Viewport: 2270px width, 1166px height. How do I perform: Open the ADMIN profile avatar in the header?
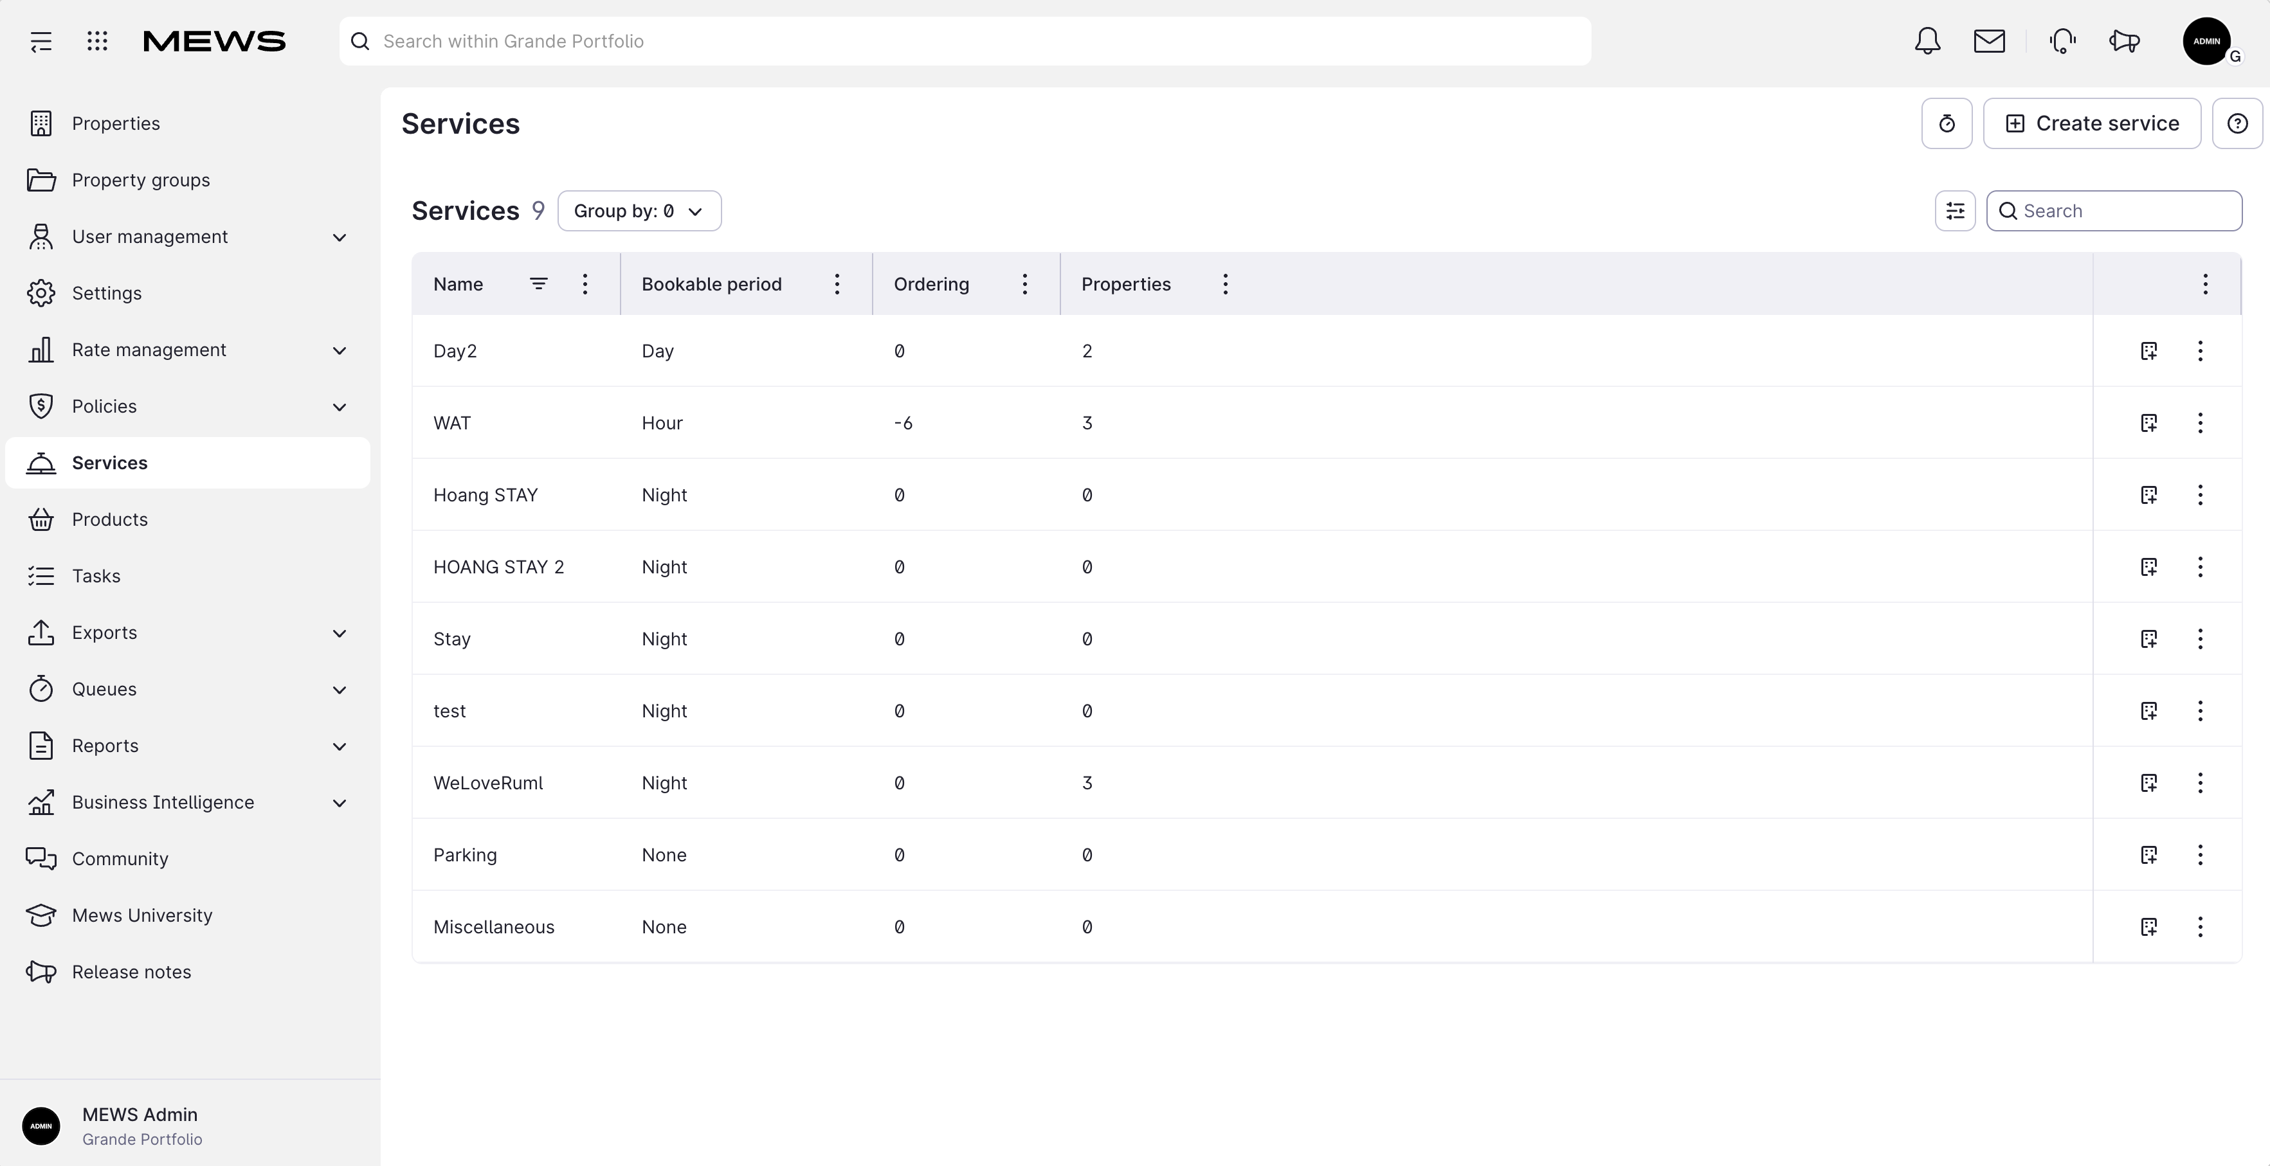click(x=2206, y=41)
